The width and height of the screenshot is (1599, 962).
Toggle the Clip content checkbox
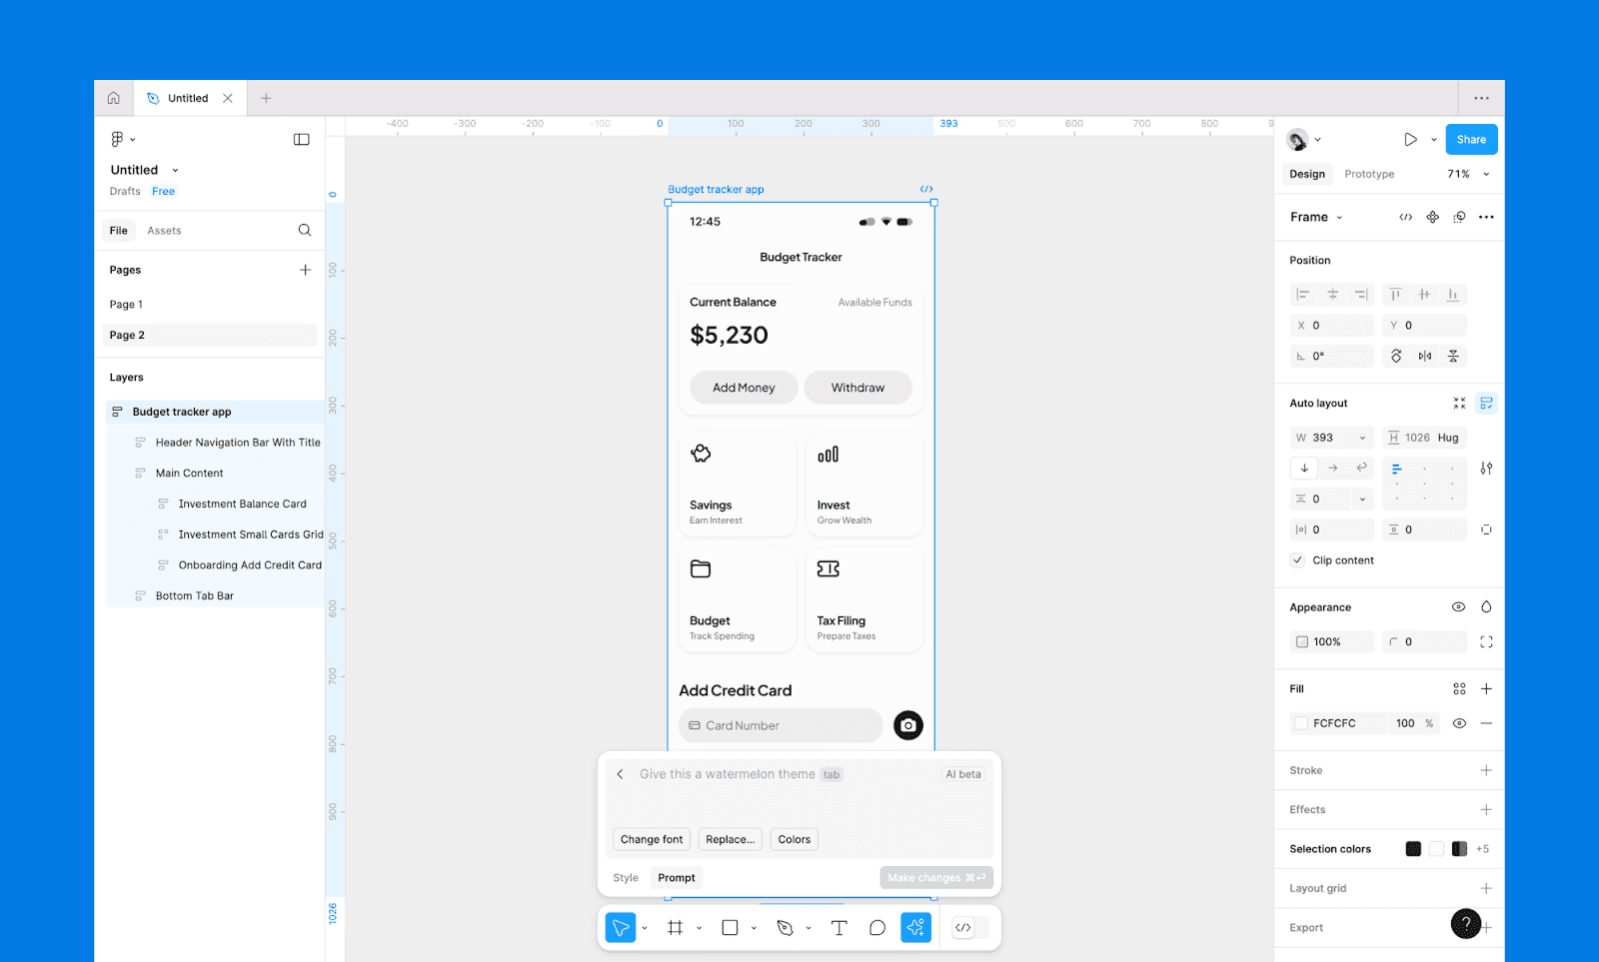[1297, 560]
